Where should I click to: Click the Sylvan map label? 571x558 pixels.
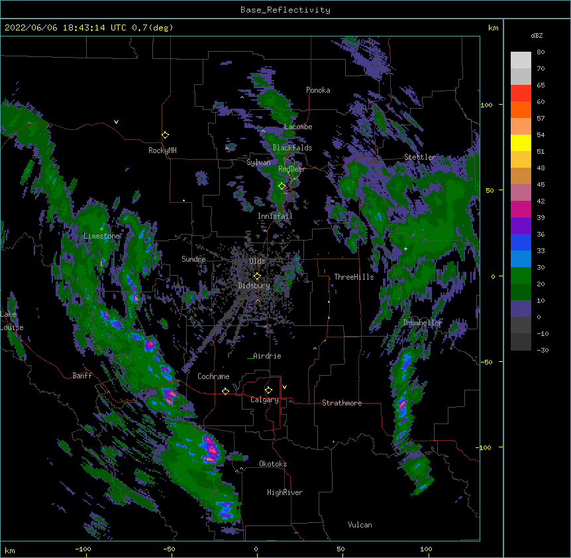(x=258, y=162)
